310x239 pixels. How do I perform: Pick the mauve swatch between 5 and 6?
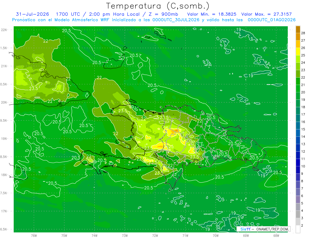click(298, 200)
